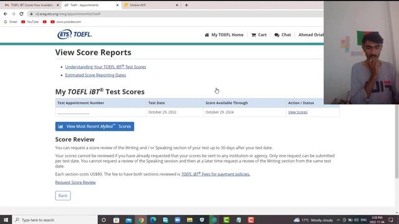Close the TOEFL iBT Scores Gmail tab

pos(58,5)
